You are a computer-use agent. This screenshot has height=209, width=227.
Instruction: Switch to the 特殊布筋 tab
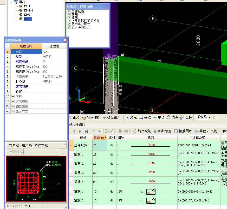tap(41, 145)
